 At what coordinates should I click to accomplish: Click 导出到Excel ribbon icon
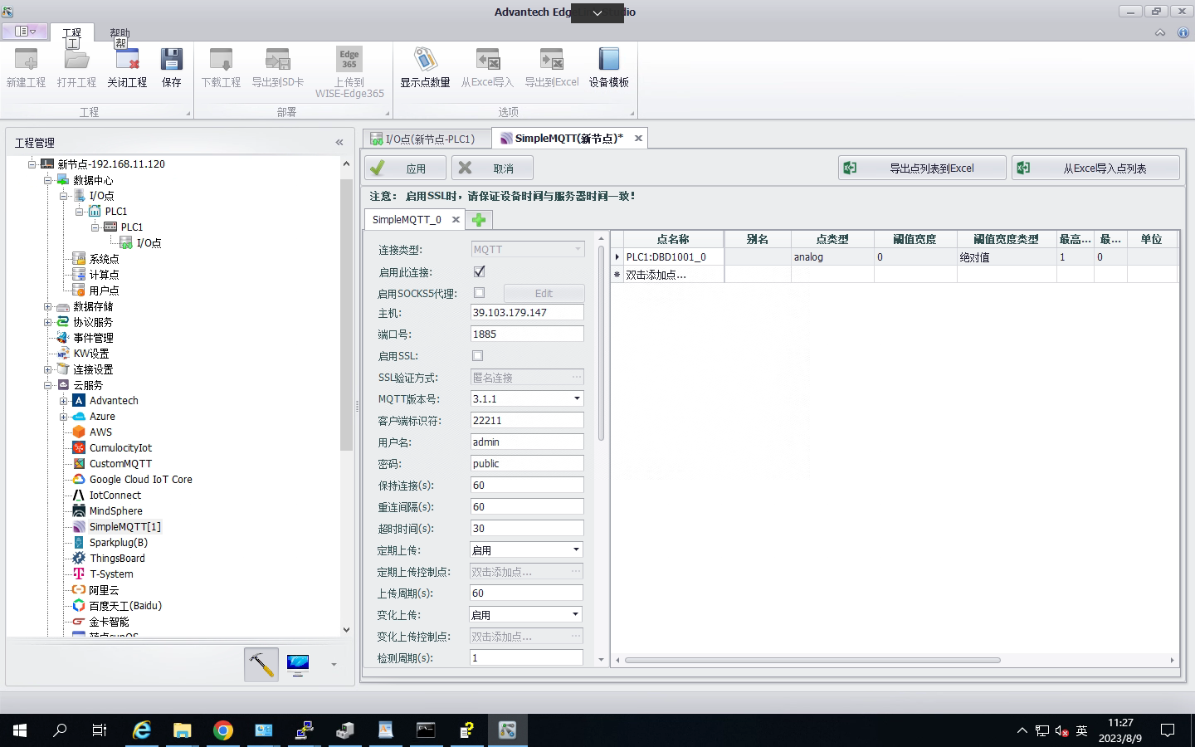pos(552,68)
